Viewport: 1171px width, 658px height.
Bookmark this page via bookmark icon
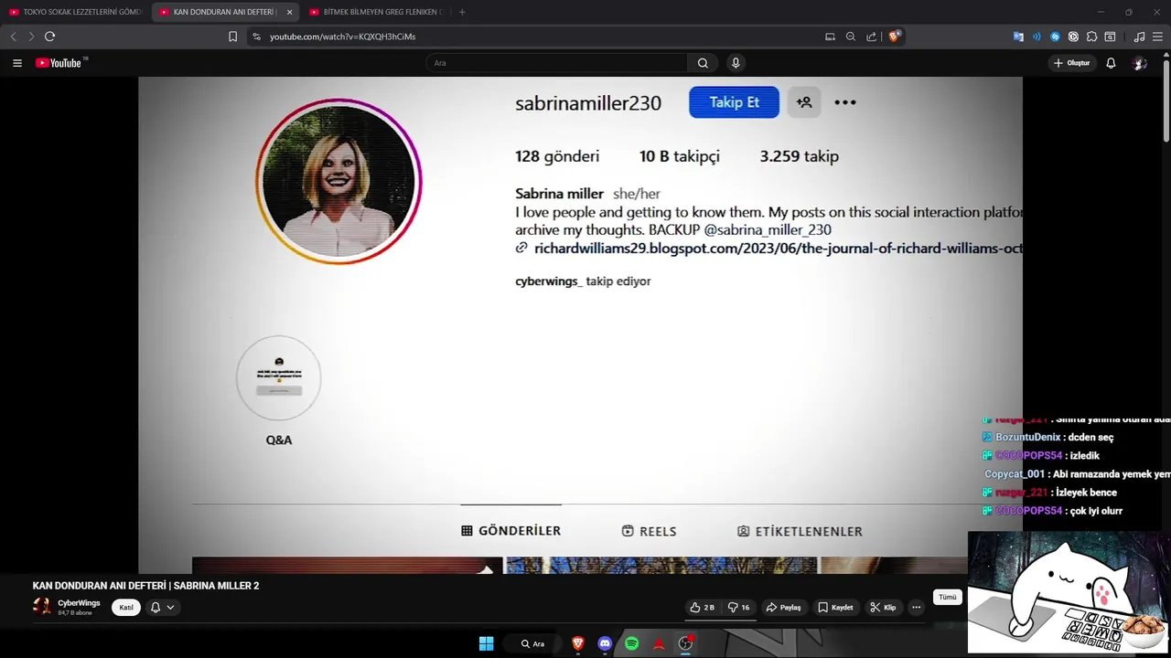pyautogui.click(x=232, y=37)
